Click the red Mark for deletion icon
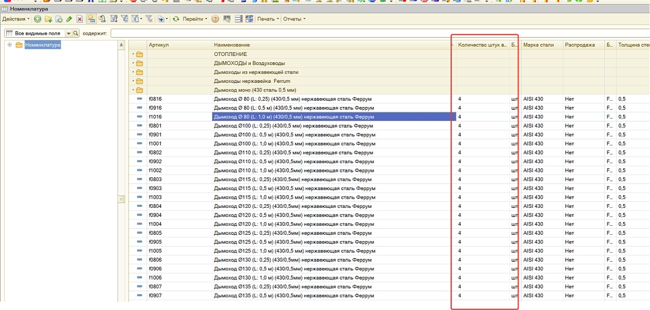Screen dimensions: 650x310 pyautogui.click(x=80, y=19)
